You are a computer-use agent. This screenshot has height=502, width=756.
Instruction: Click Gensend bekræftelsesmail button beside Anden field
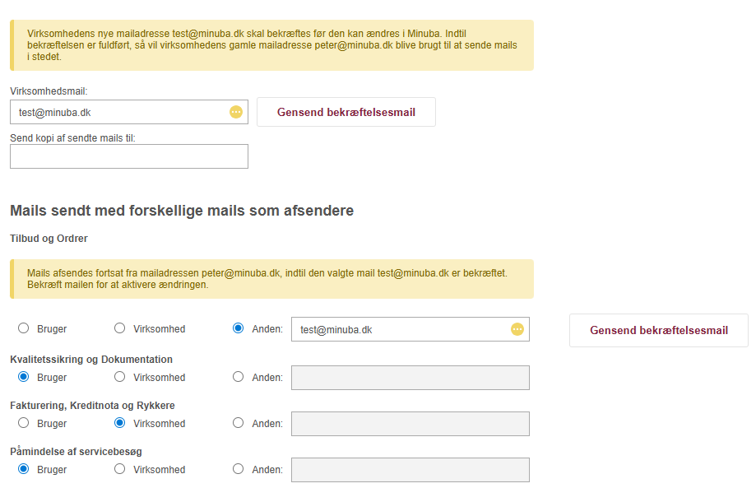coord(658,330)
